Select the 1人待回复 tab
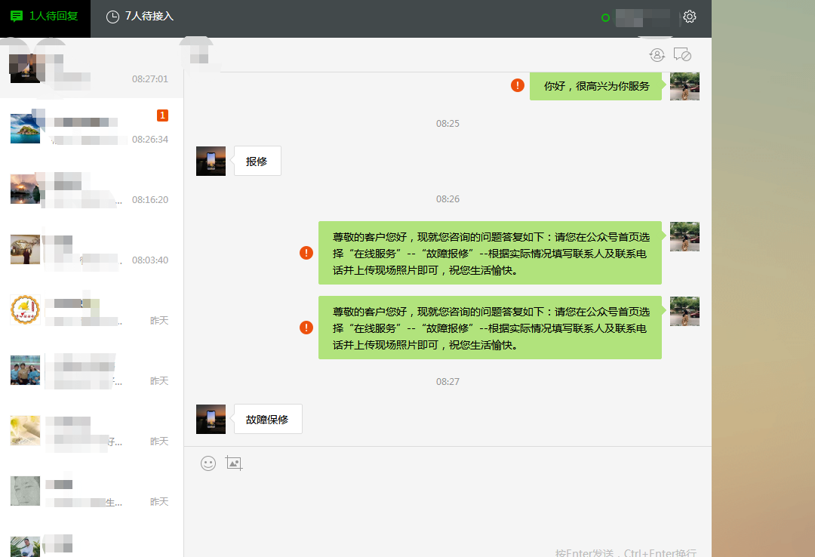The height and width of the screenshot is (557, 815). tap(45, 15)
